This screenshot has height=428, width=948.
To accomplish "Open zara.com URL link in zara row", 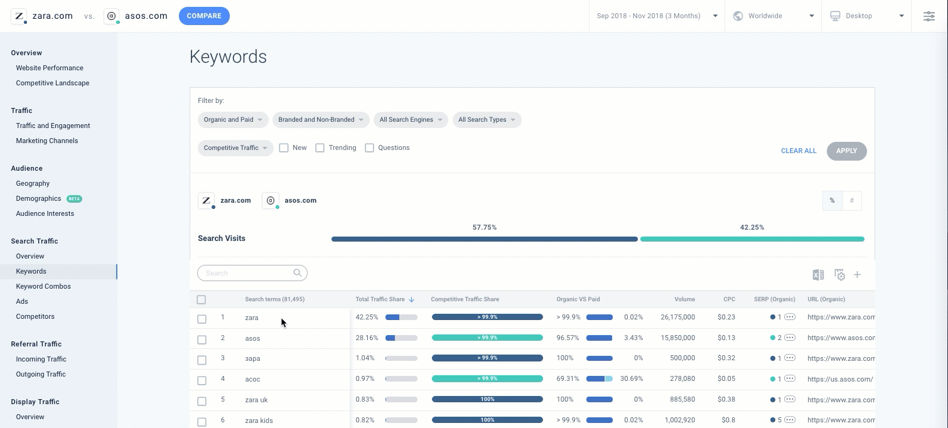I will point(841,318).
